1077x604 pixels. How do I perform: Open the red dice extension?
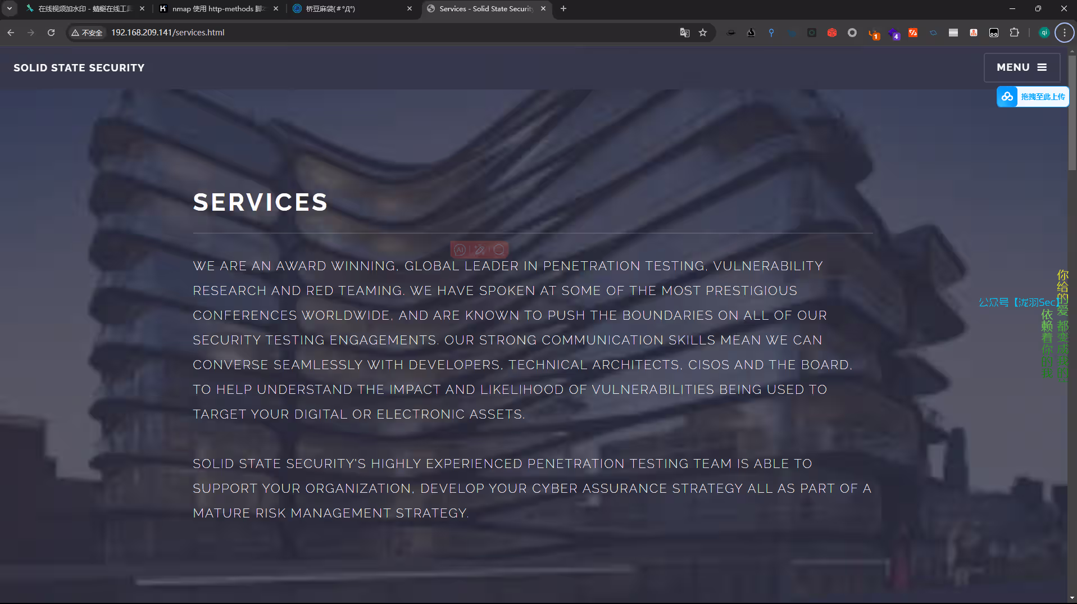832,33
